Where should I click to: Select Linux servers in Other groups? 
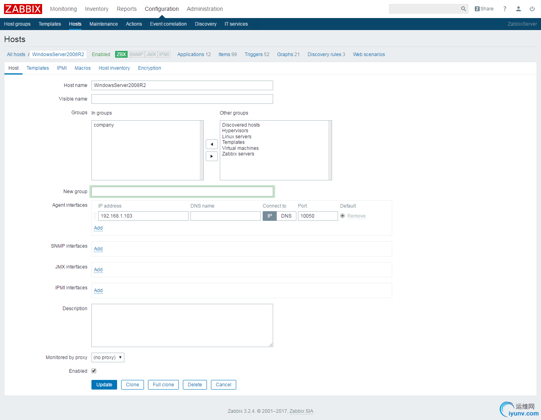(237, 137)
